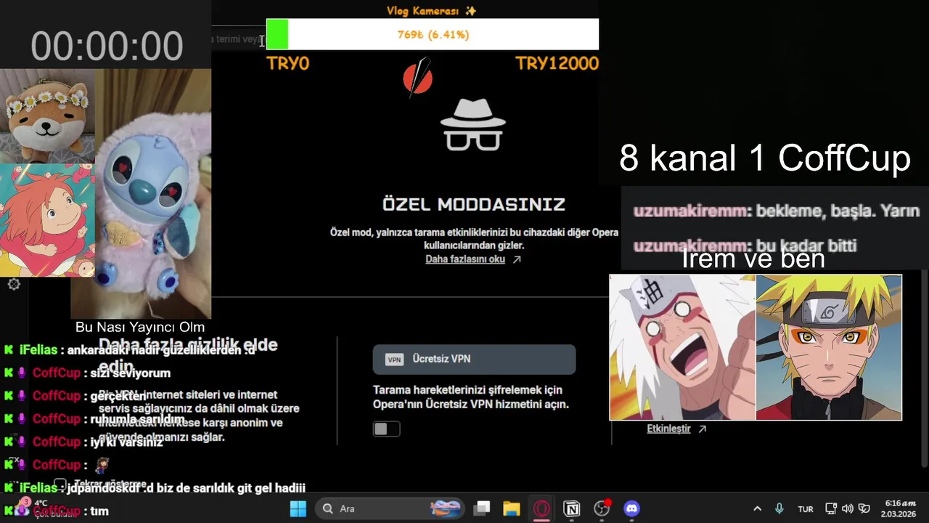Click the TRY0 start label
This screenshot has width=929, height=523.
(x=288, y=63)
